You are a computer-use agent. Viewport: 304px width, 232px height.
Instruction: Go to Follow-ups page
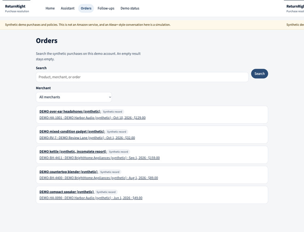coord(106,9)
